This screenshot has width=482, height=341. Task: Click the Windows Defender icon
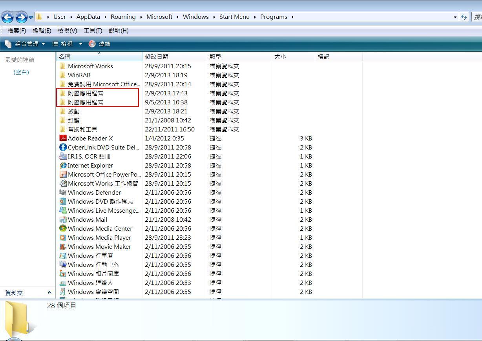coord(63,192)
